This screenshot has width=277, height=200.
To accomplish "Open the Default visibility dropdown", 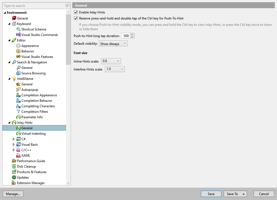I will tap(113, 43).
